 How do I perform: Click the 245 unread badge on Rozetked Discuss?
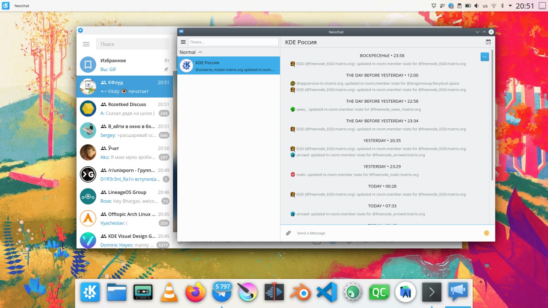(x=164, y=113)
